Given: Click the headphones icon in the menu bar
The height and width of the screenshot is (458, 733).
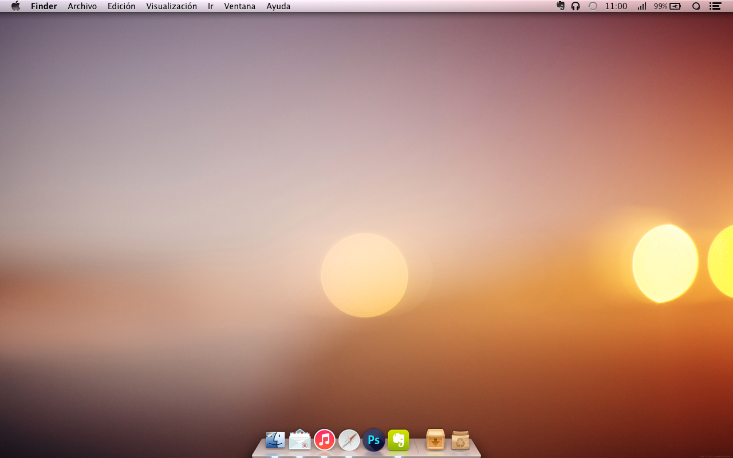Looking at the screenshot, I should (576, 6).
